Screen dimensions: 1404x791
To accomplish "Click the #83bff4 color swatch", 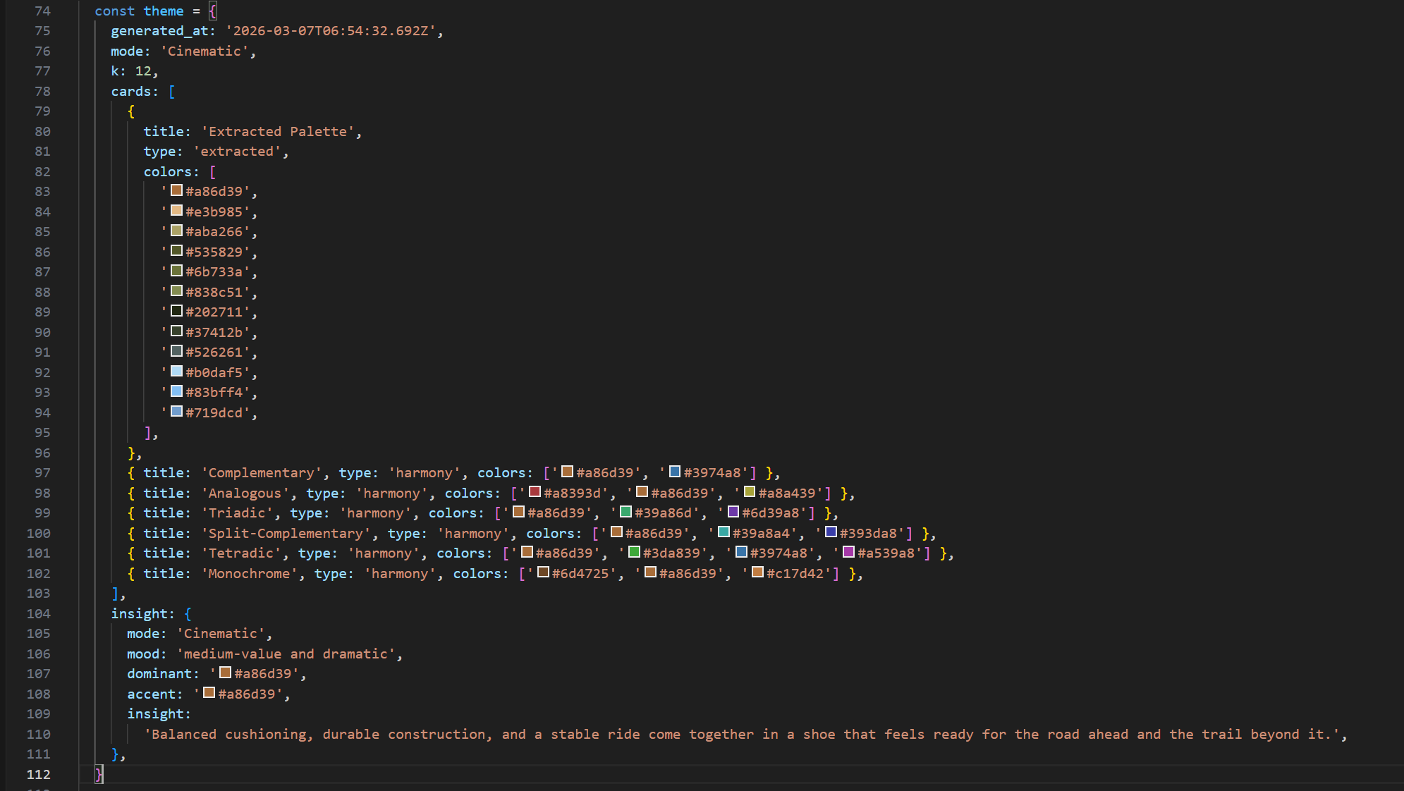I will tap(177, 391).
